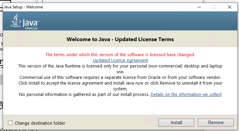Click the commercial use license sentence
Viewport: 239px width, 131px height.
pos(120,78)
